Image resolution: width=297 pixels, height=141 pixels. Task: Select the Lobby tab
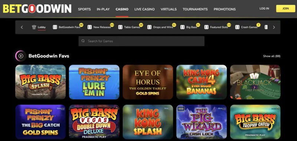tap(42, 27)
